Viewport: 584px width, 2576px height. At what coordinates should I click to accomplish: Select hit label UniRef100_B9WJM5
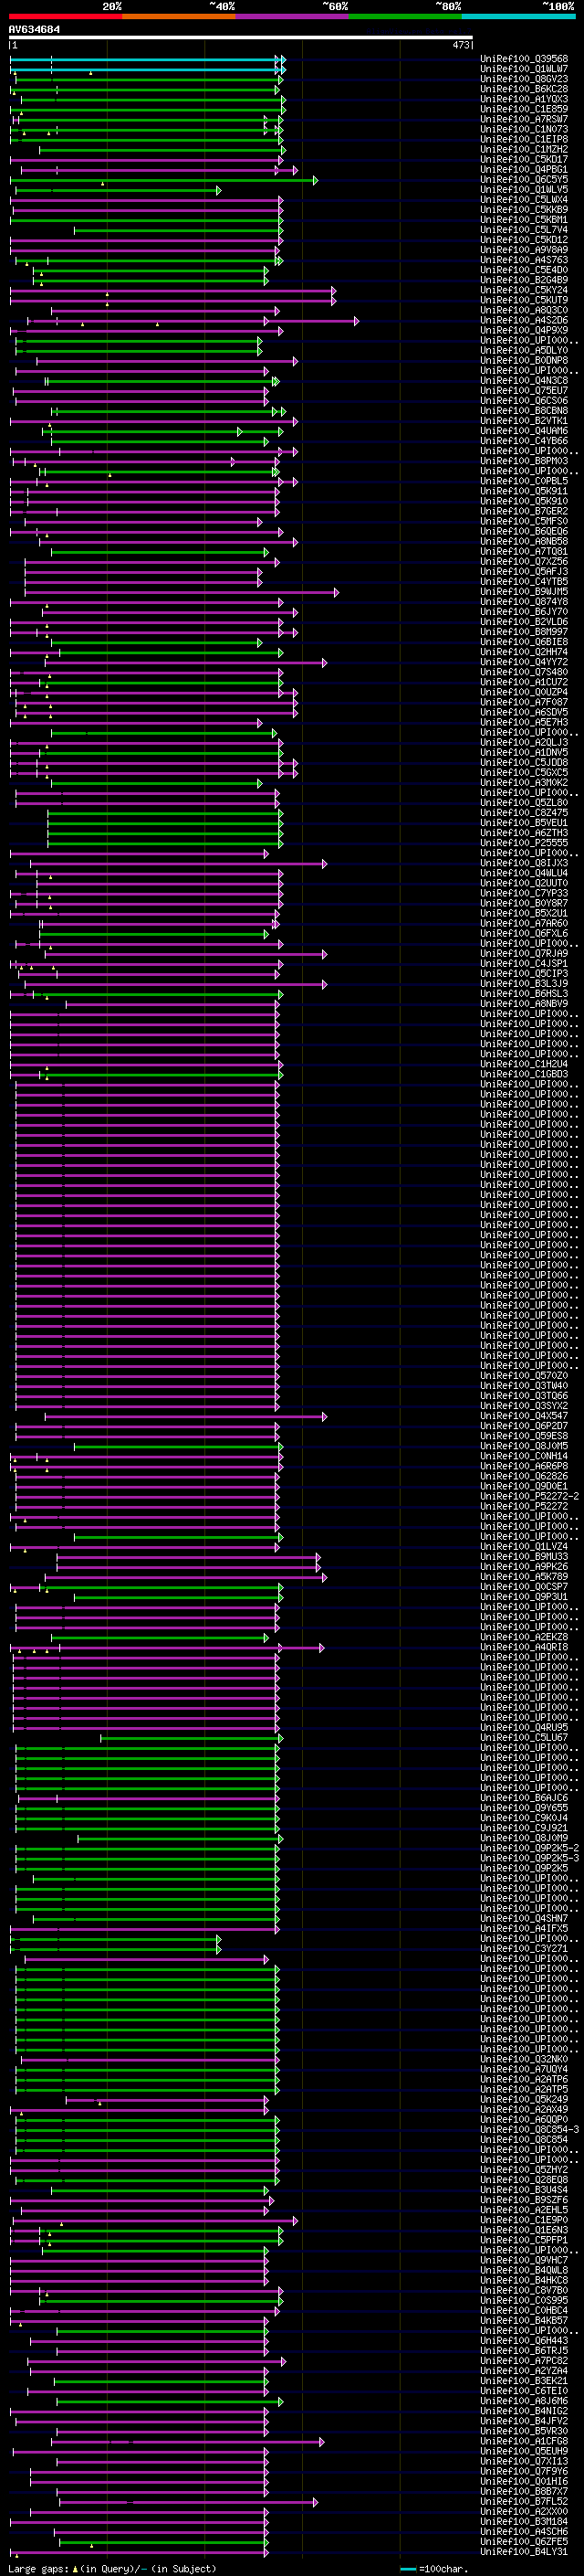tap(524, 592)
